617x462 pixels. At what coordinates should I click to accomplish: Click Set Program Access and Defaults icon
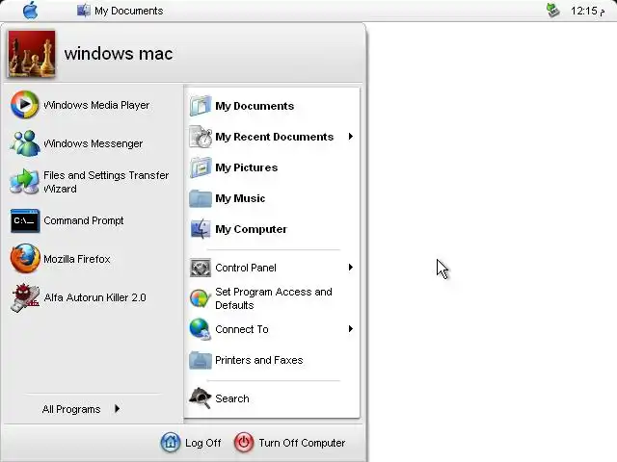[x=201, y=298]
